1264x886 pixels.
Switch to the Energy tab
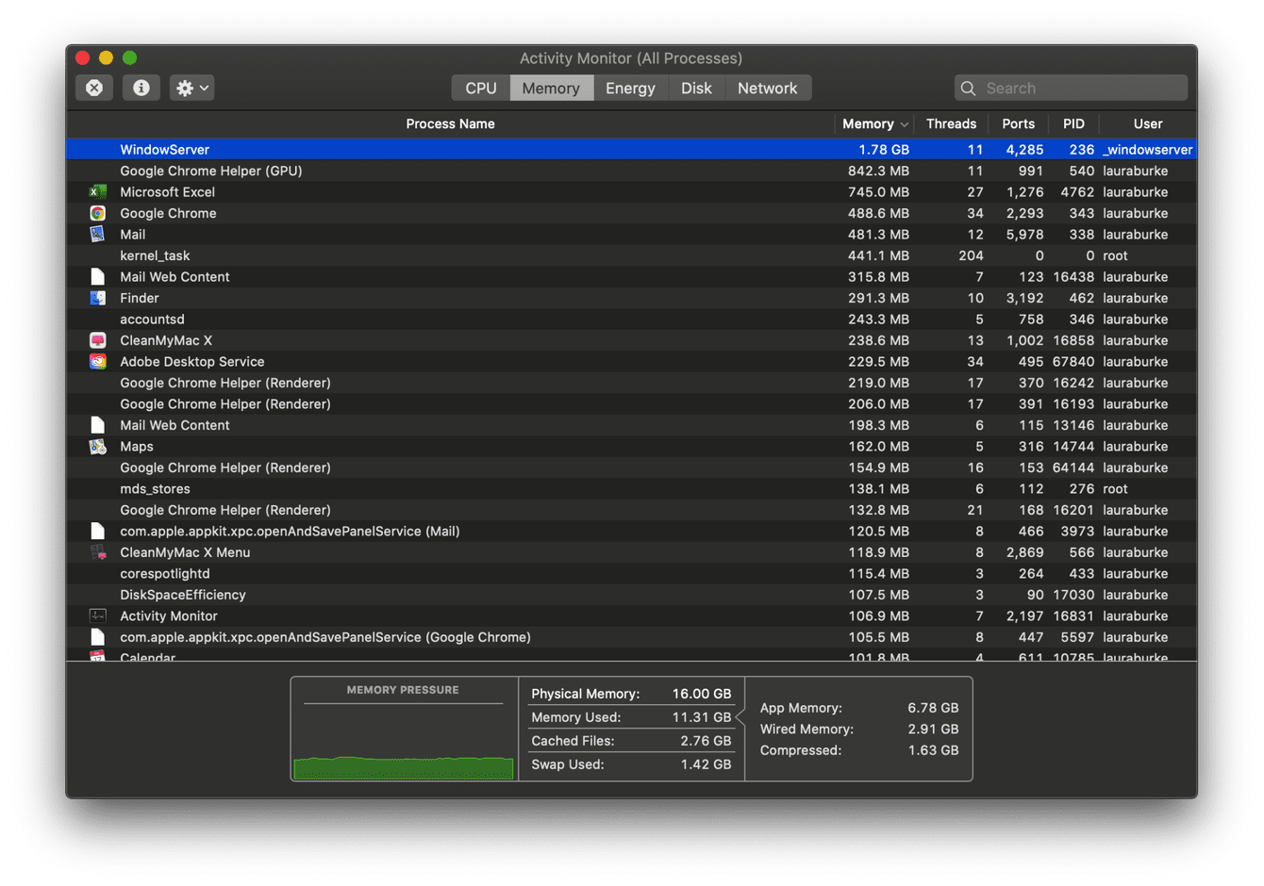[x=630, y=88]
